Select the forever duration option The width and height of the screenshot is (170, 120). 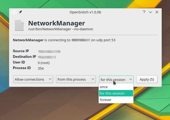click(116, 100)
